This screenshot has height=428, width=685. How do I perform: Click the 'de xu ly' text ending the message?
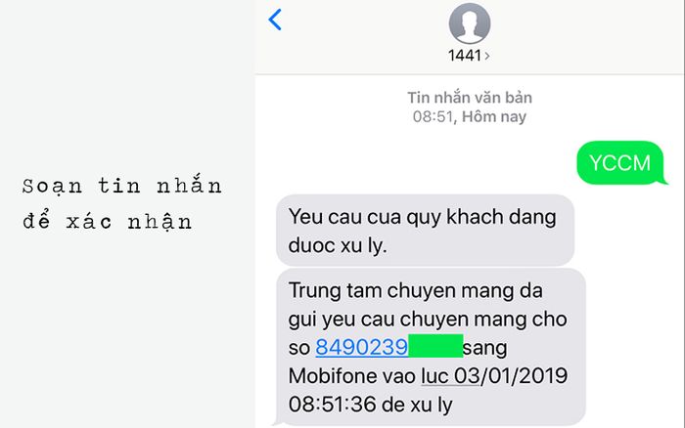click(417, 405)
